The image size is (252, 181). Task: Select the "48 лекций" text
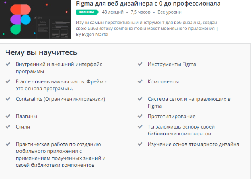tap(113, 12)
